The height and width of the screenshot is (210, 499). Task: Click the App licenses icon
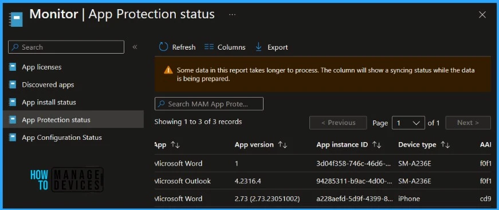tap(13, 67)
